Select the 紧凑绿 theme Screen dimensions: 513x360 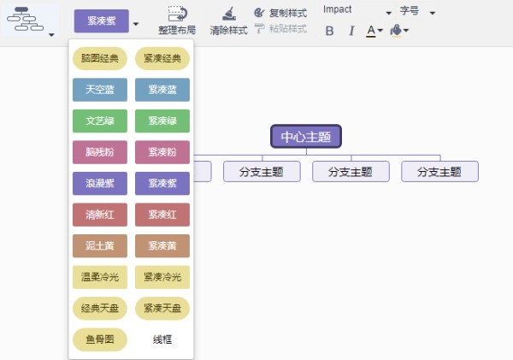(x=162, y=121)
